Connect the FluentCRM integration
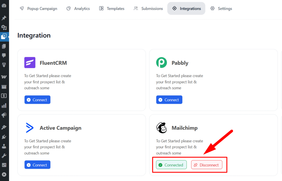 (37, 100)
